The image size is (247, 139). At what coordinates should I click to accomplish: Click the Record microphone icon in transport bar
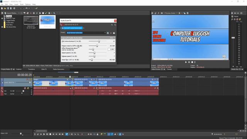click(35, 134)
